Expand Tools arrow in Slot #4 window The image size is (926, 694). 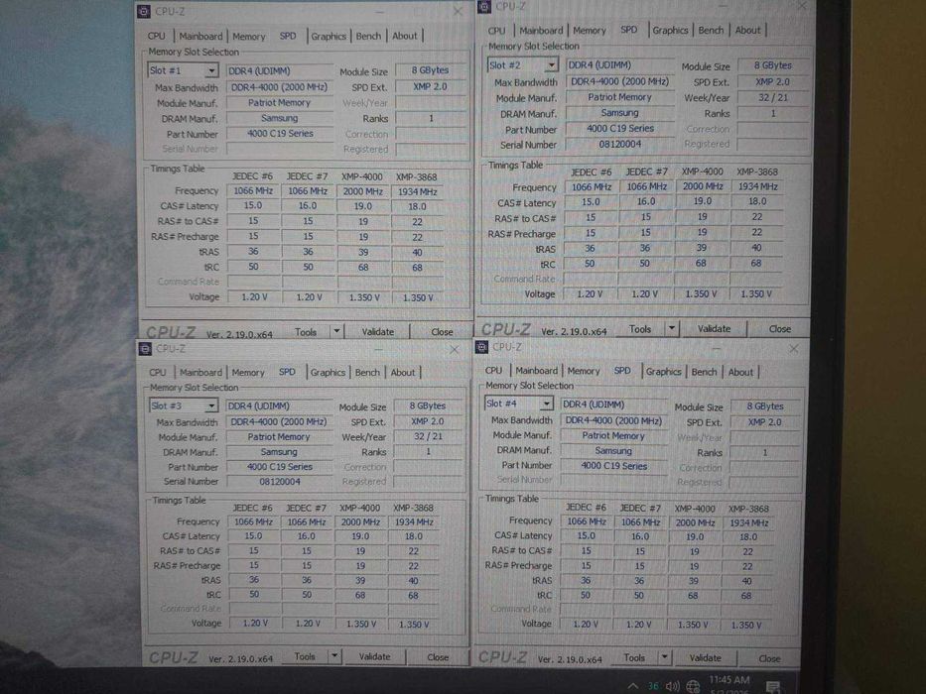pyautogui.click(x=664, y=656)
